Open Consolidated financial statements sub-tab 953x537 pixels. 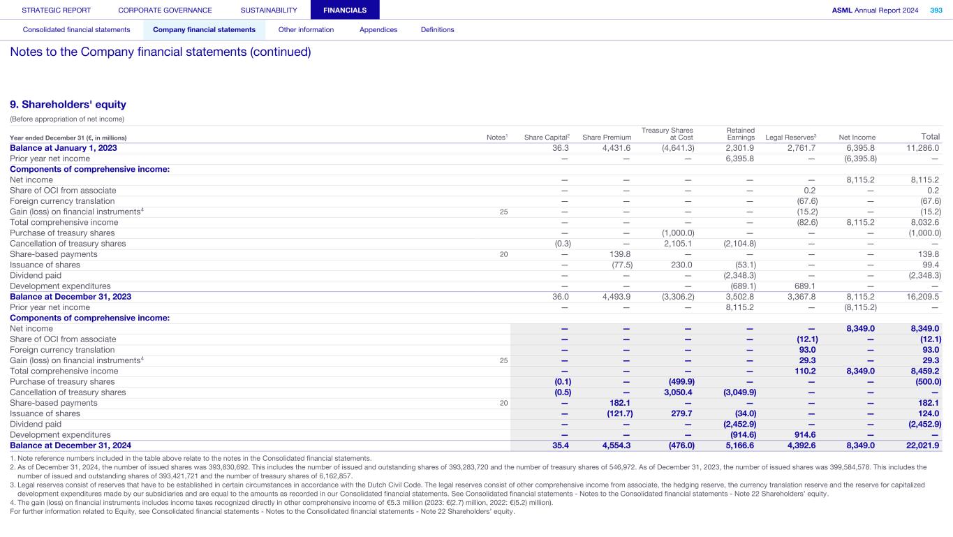click(77, 30)
